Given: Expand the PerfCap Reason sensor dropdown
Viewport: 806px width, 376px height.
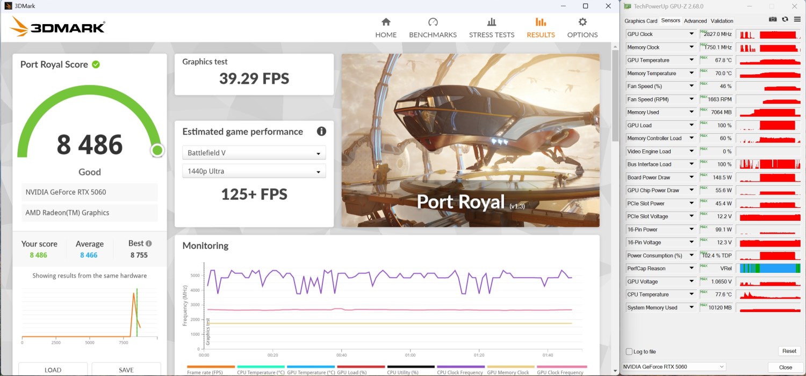Looking at the screenshot, I should point(692,269).
